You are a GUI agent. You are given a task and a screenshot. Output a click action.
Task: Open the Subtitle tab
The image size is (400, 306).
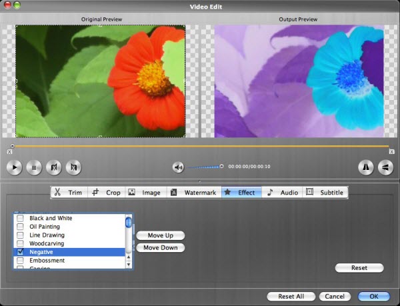325,192
